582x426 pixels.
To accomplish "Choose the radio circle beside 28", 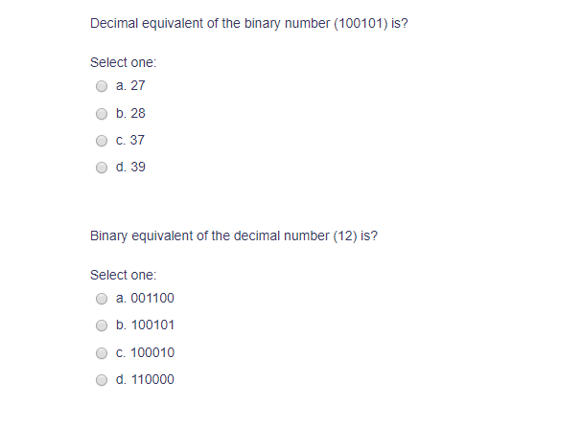I will point(102,114).
